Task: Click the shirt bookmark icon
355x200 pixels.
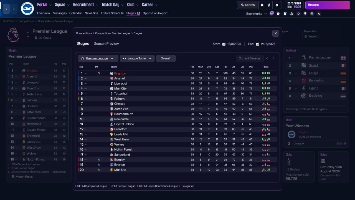Action: point(278,14)
